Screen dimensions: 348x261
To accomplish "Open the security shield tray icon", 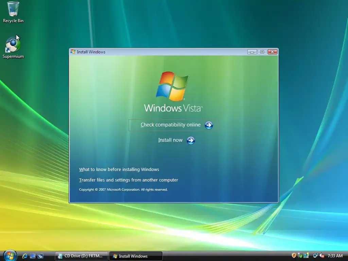I will click(x=294, y=256).
